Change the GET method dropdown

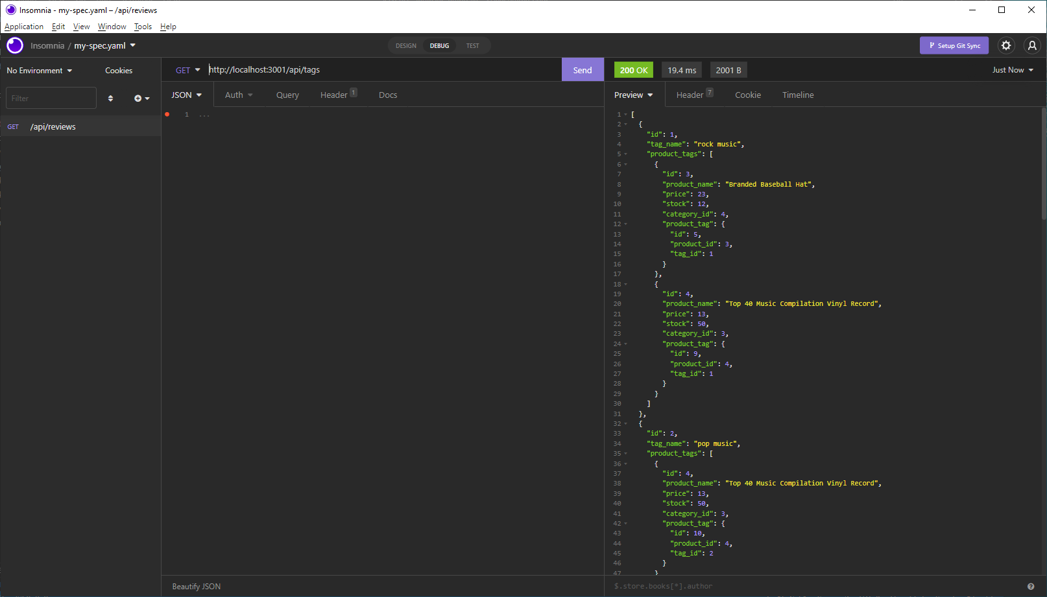click(188, 70)
